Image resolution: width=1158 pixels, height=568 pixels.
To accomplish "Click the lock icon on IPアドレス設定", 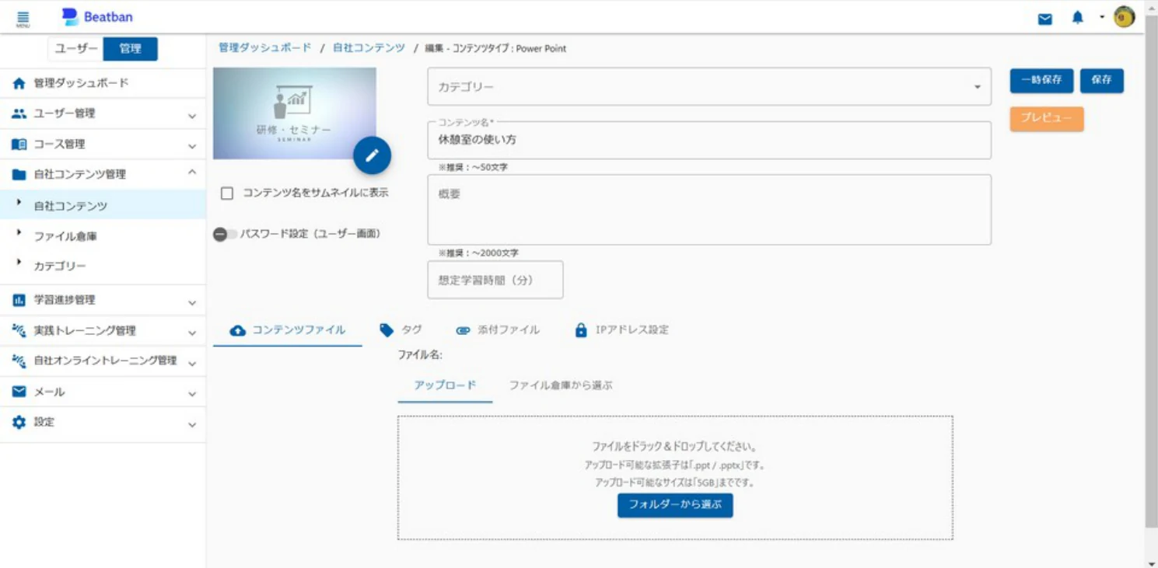I will coord(580,330).
